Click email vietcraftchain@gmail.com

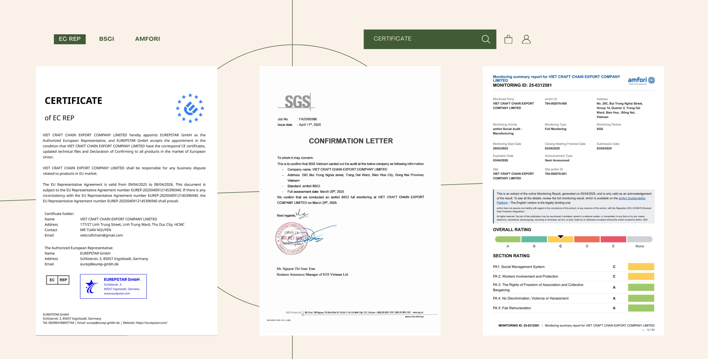pos(101,236)
